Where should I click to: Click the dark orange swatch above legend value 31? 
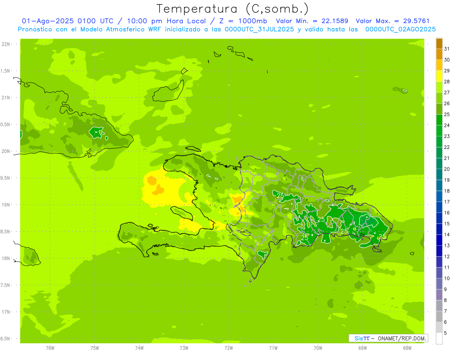point(439,43)
